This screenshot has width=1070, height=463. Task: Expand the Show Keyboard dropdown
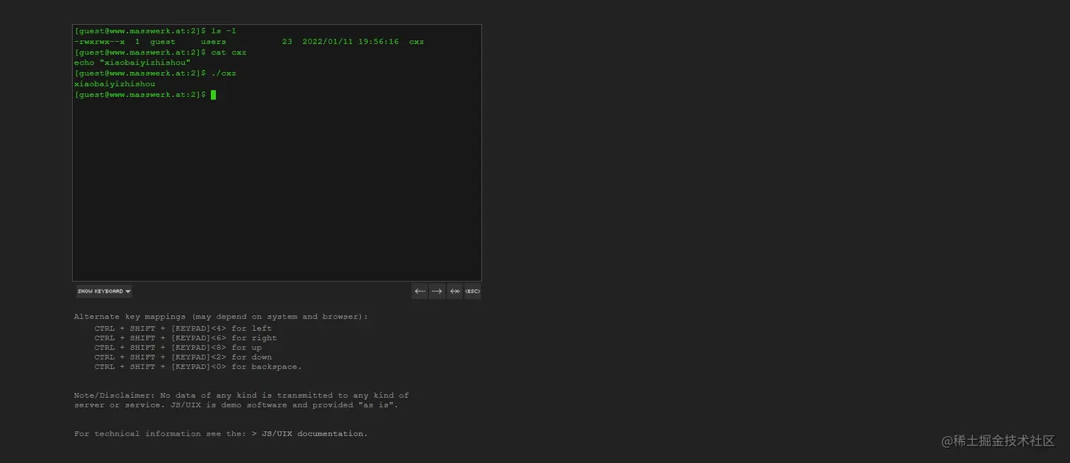pos(104,291)
